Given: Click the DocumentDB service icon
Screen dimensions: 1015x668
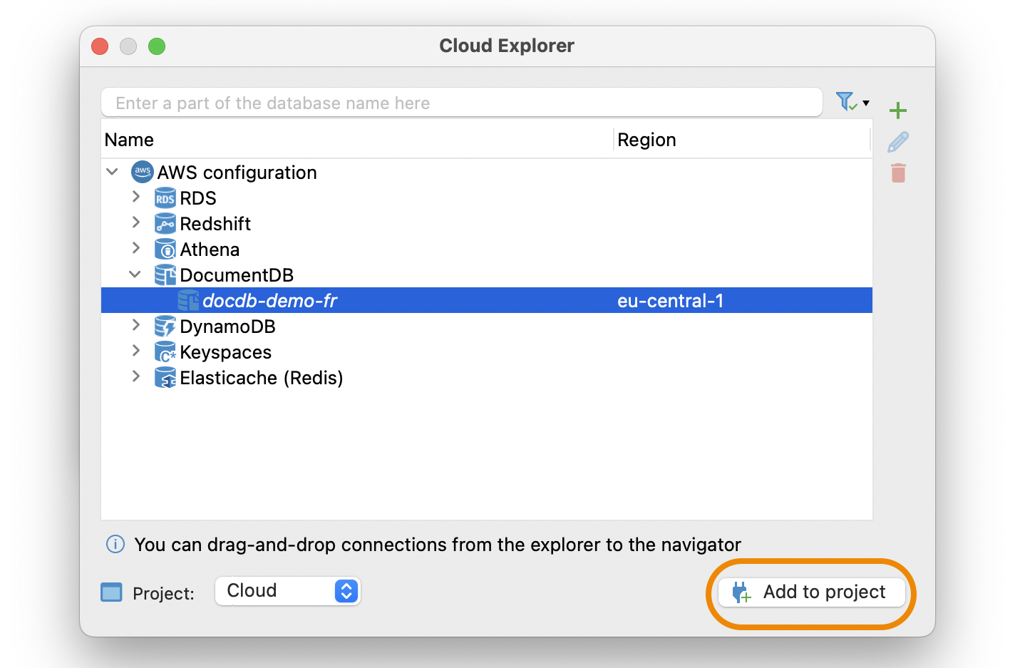Looking at the screenshot, I should tap(165, 274).
